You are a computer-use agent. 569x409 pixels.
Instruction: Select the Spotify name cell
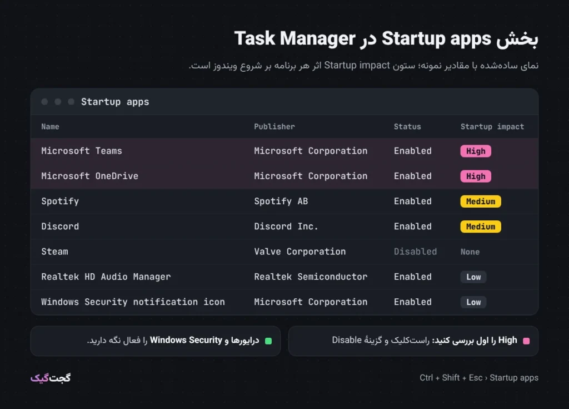tap(60, 201)
